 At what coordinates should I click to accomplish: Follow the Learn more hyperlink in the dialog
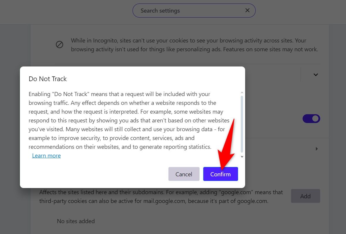pos(46,156)
